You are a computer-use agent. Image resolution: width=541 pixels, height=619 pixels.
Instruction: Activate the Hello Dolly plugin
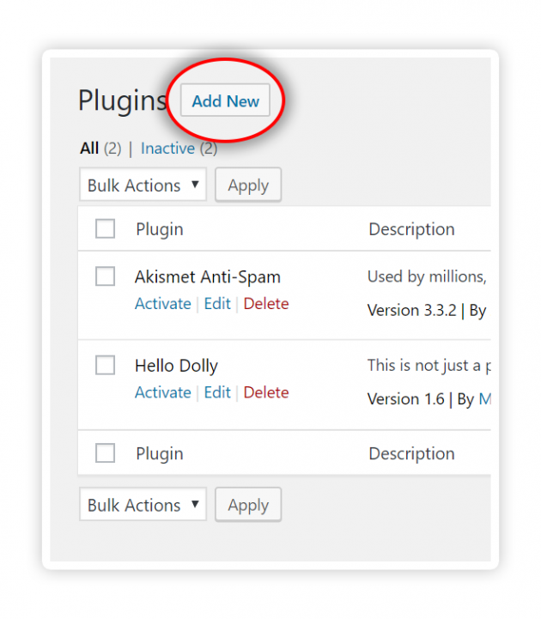tap(162, 392)
